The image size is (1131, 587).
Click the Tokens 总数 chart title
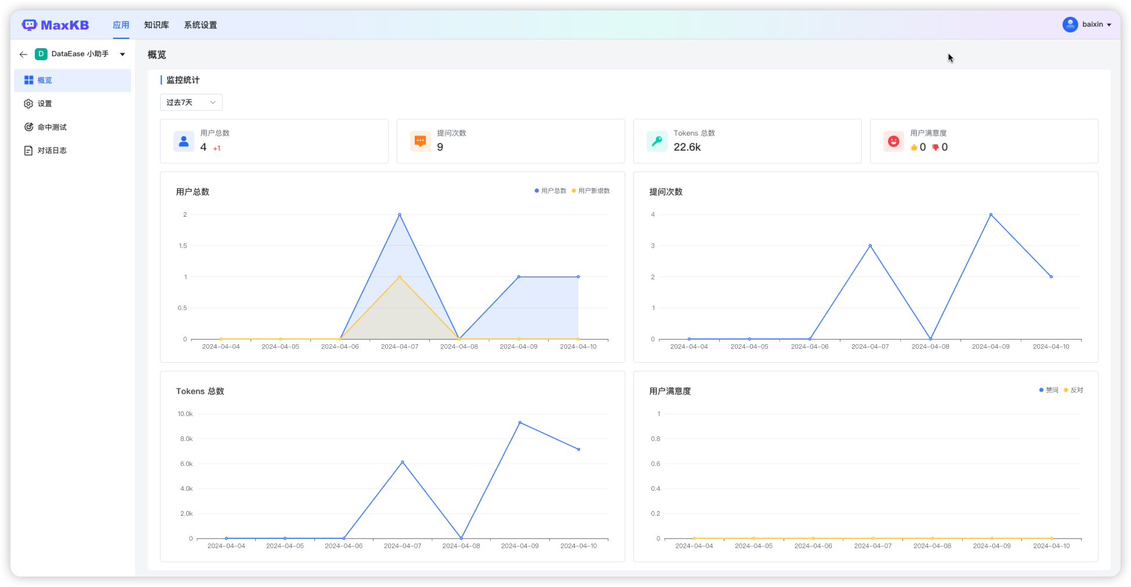coord(200,391)
